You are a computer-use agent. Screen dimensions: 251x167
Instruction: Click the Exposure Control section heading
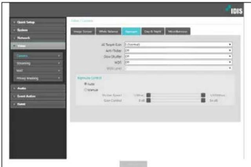[89, 78]
